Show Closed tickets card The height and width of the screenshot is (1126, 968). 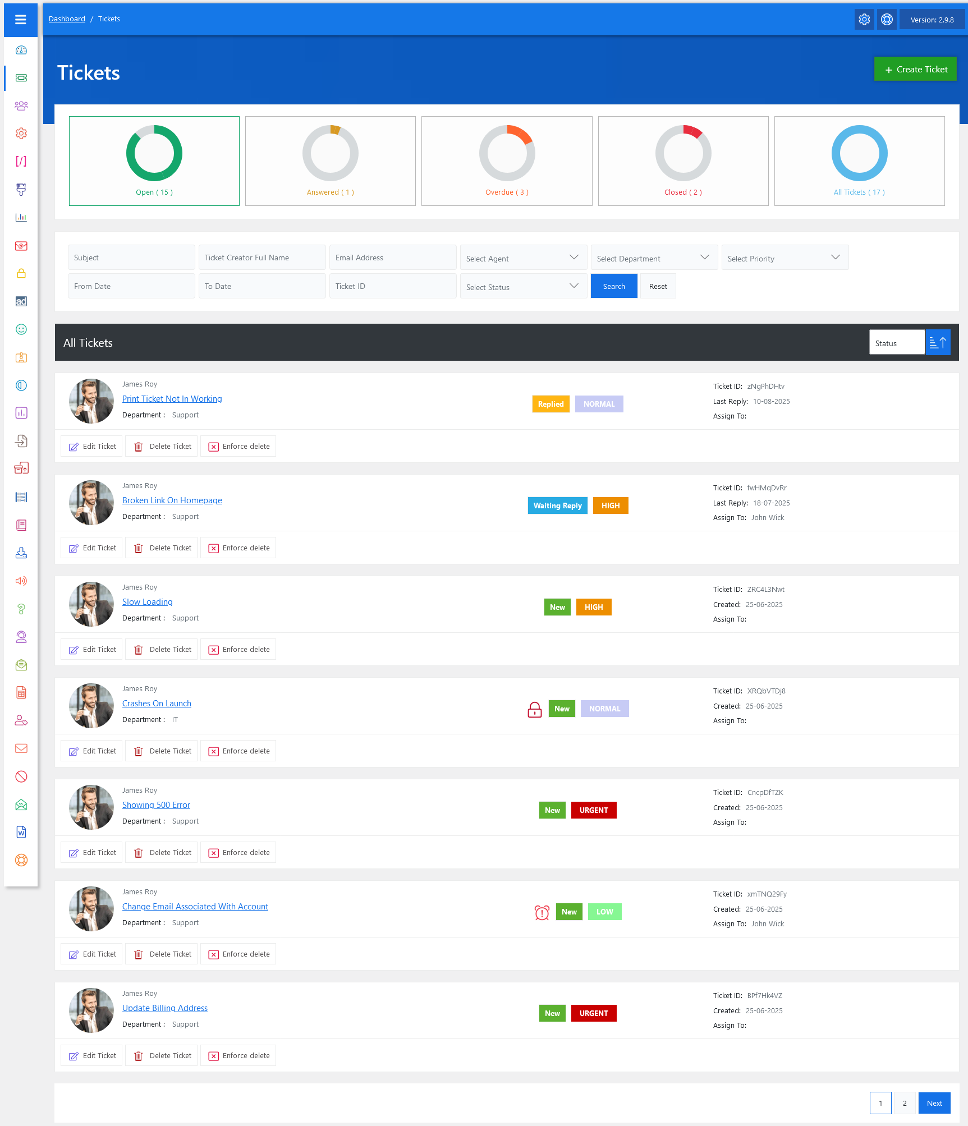click(683, 161)
